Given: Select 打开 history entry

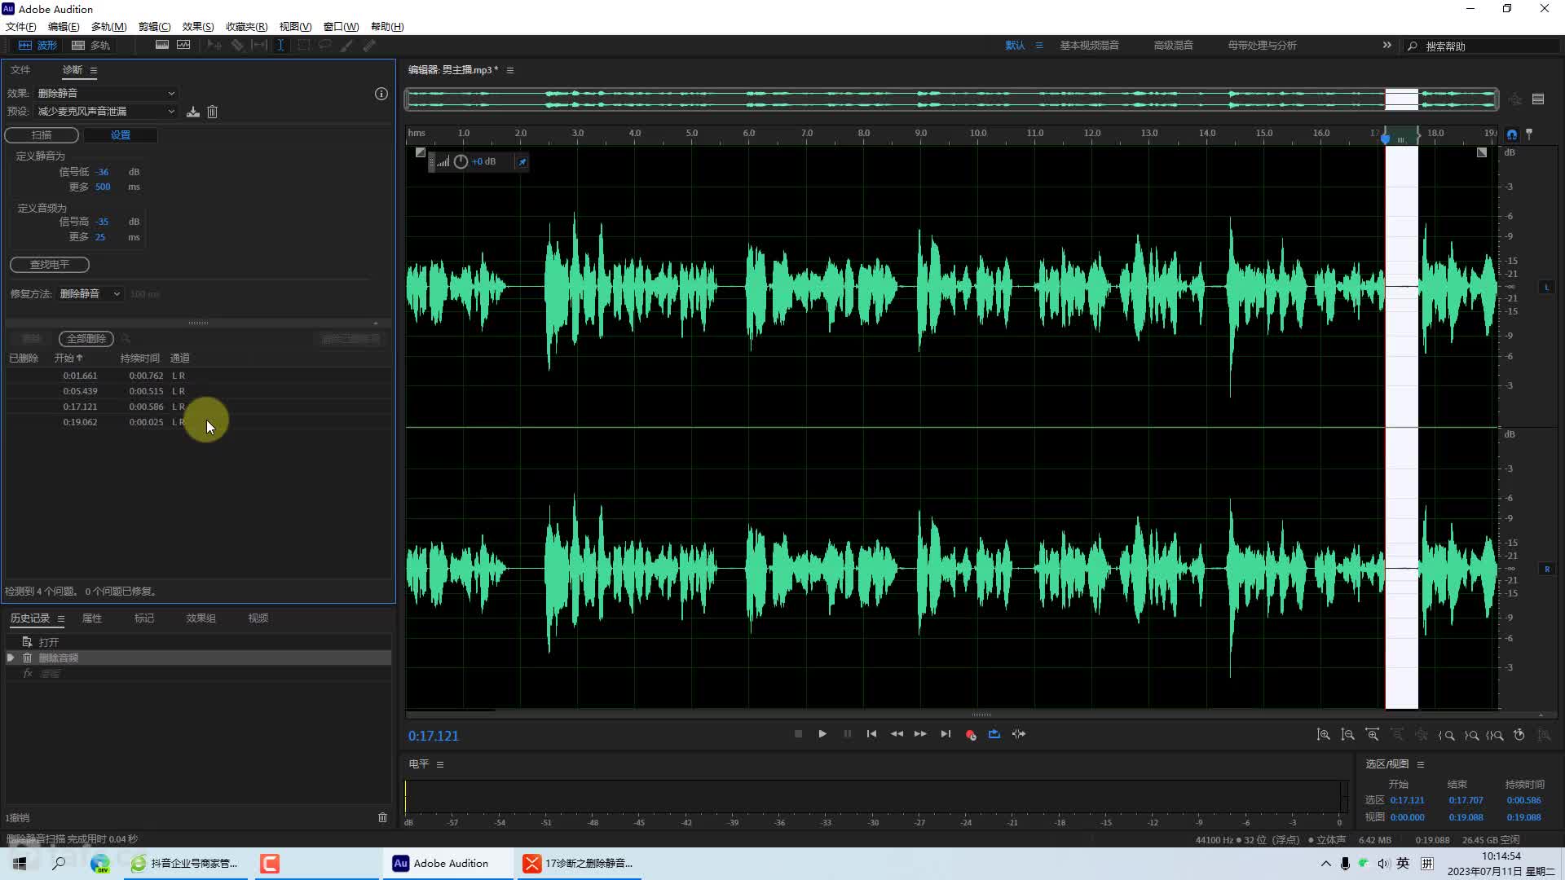Looking at the screenshot, I should 198,642.
